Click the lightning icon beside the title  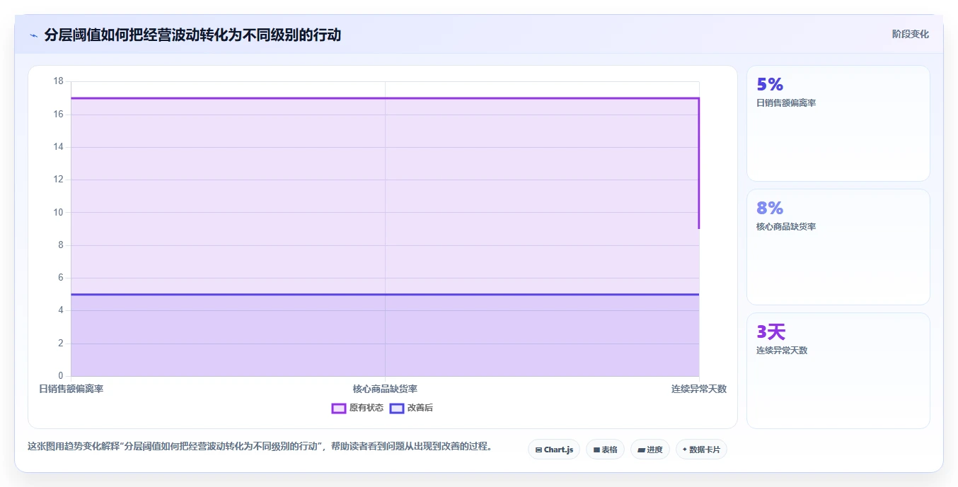pos(33,35)
